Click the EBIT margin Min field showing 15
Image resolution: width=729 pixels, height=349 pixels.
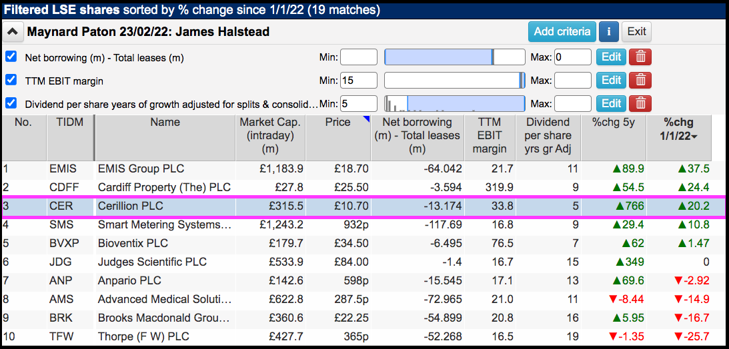pos(359,81)
